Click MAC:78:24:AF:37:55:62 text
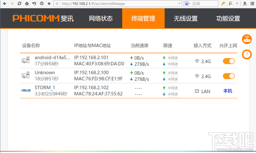This screenshot has height=153, width=256. (98, 94)
